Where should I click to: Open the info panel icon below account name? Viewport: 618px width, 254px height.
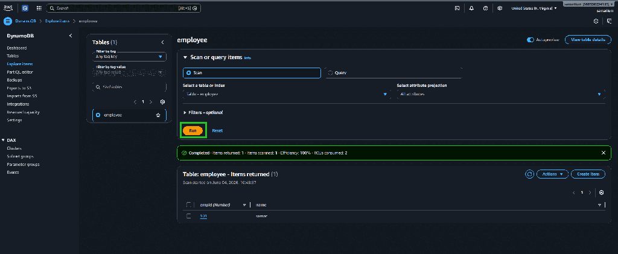(x=596, y=21)
